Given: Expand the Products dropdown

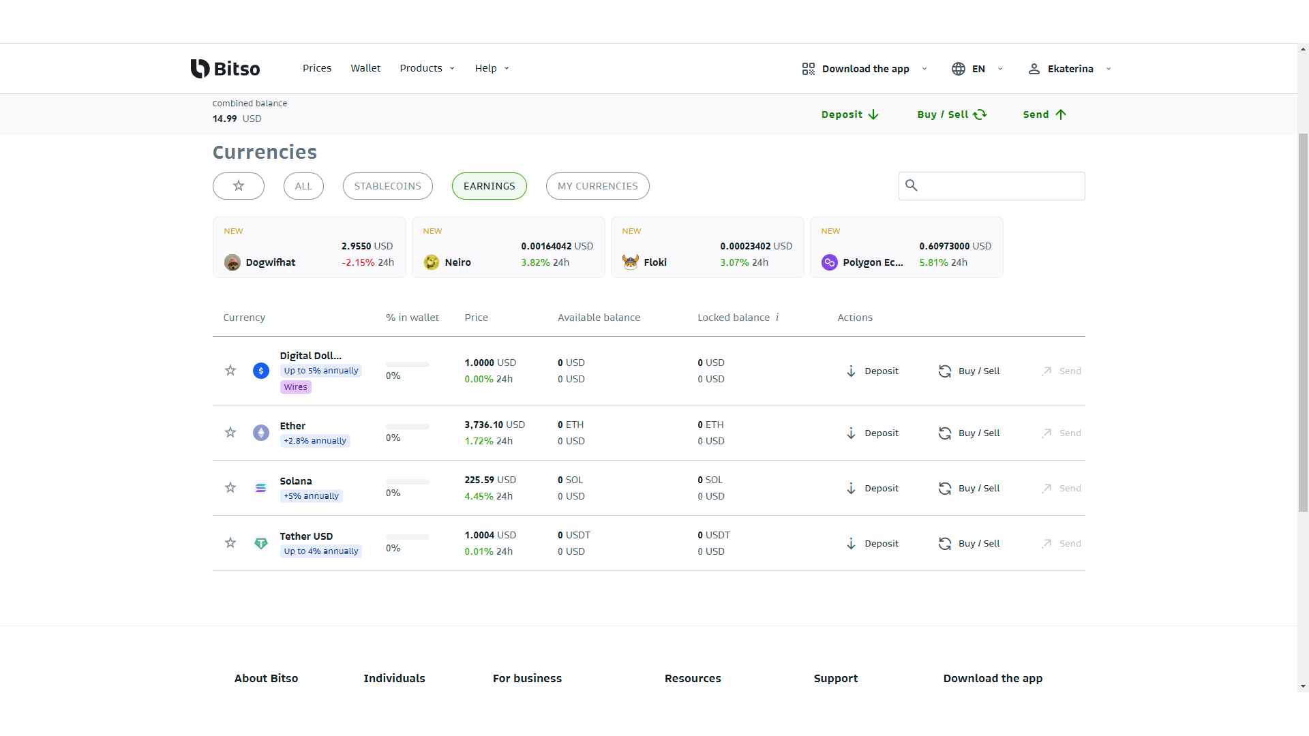Looking at the screenshot, I should (x=427, y=68).
